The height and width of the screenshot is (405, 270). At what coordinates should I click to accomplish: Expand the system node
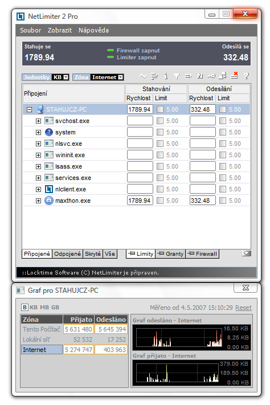tap(38, 132)
